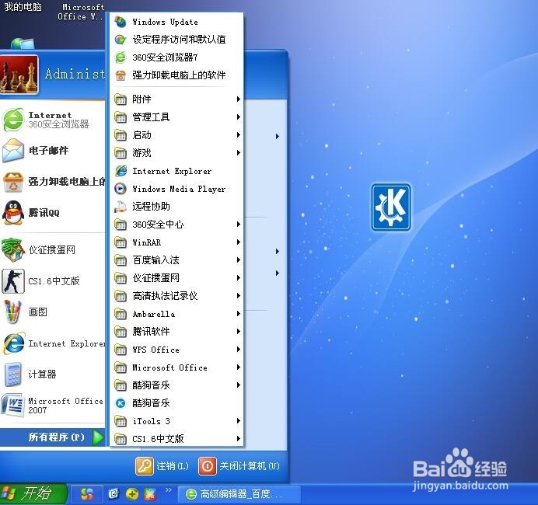This screenshot has height=505, width=538.
Task: Open Internet Explorer in start menu left pane
Action: coord(53,343)
